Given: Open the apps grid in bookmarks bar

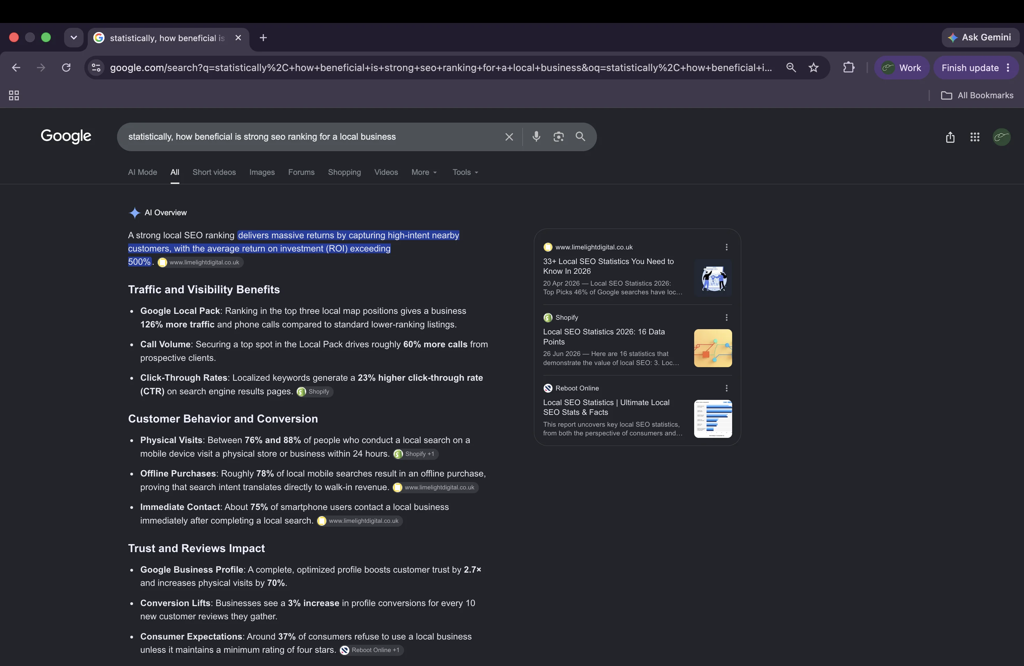Looking at the screenshot, I should pos(14,95).
